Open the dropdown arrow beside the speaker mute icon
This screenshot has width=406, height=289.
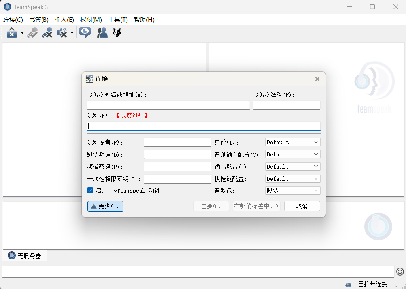click(72, 32)
